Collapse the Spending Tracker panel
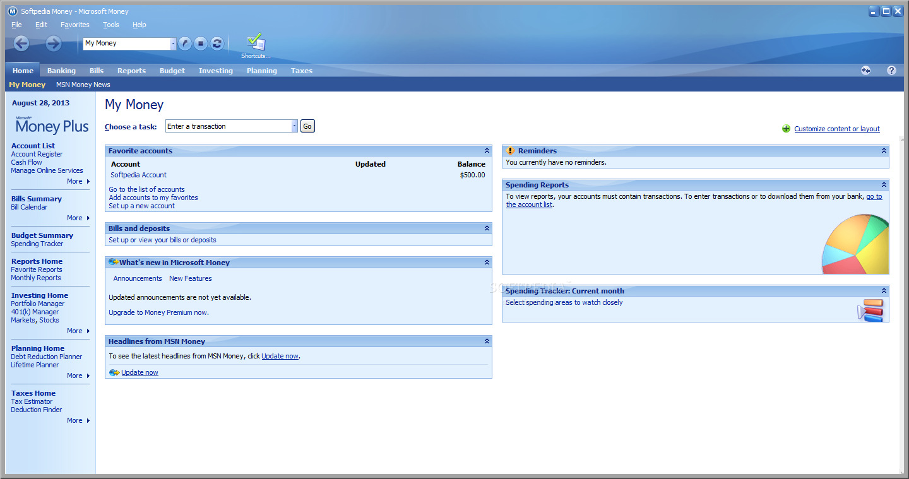This screenshot has width=909, height=479. click(884, 291)
